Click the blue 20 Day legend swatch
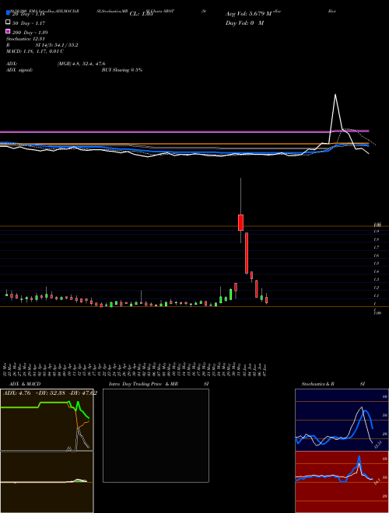This screenshot has width=389, height=513. point(8,12)
